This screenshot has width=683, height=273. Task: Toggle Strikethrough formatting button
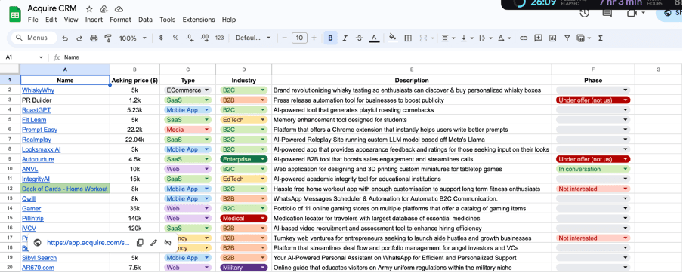click(x=360, y=38)
